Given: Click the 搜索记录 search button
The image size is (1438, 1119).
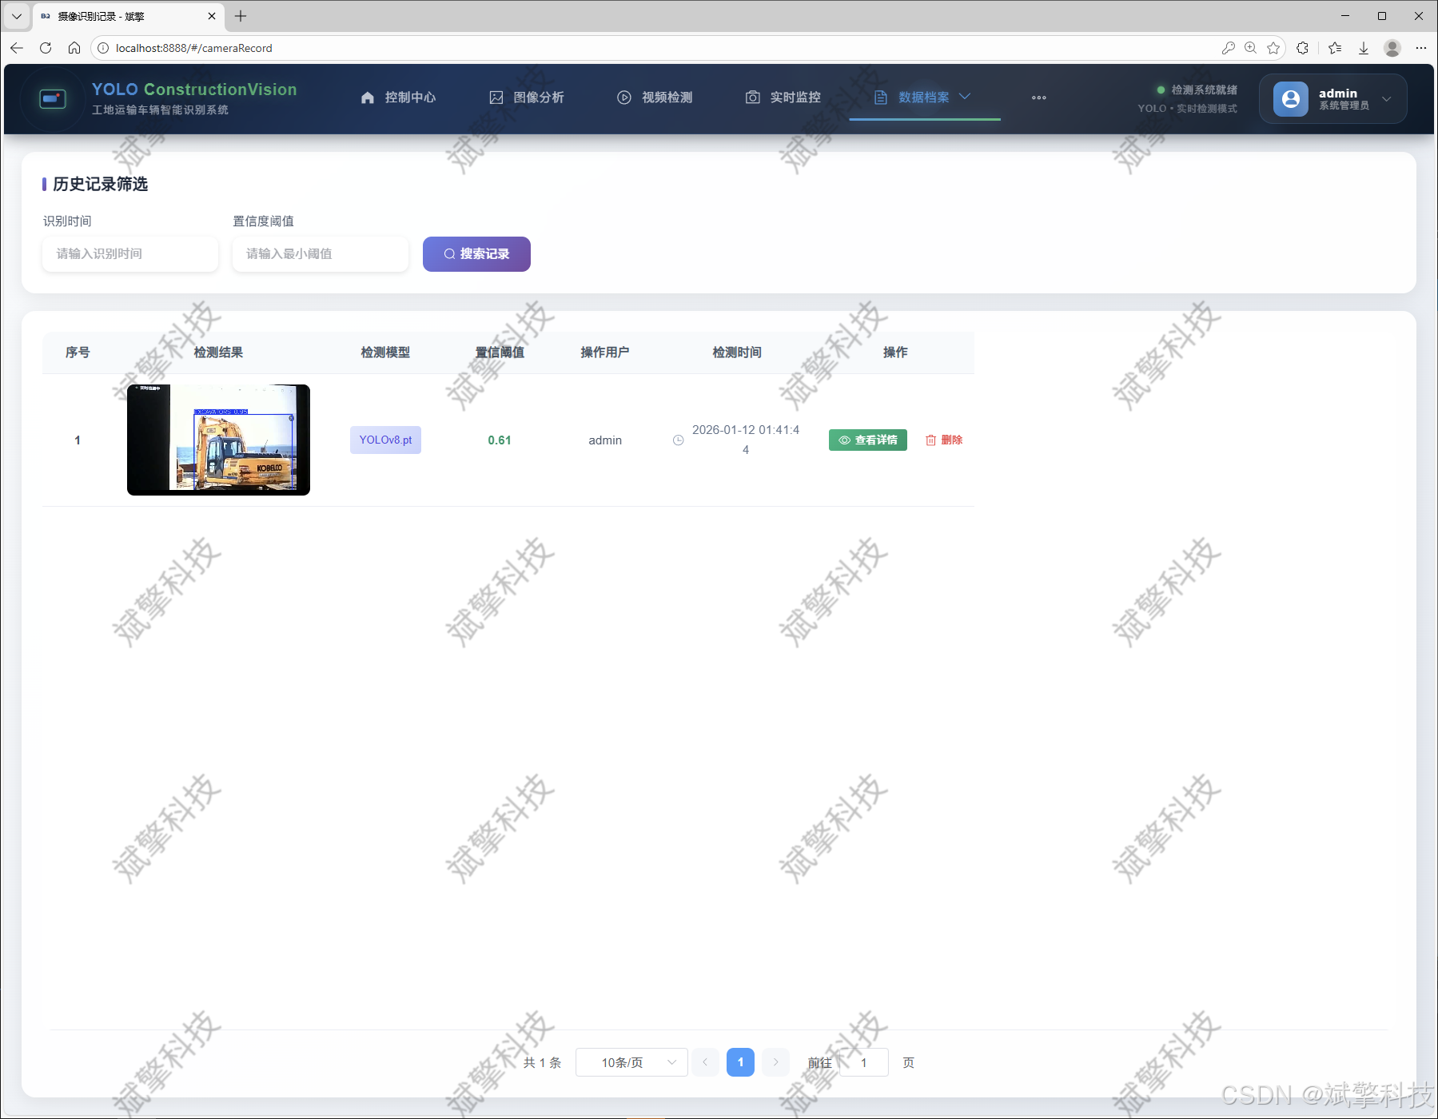Looking at the screenshot, I should [476, 254].
